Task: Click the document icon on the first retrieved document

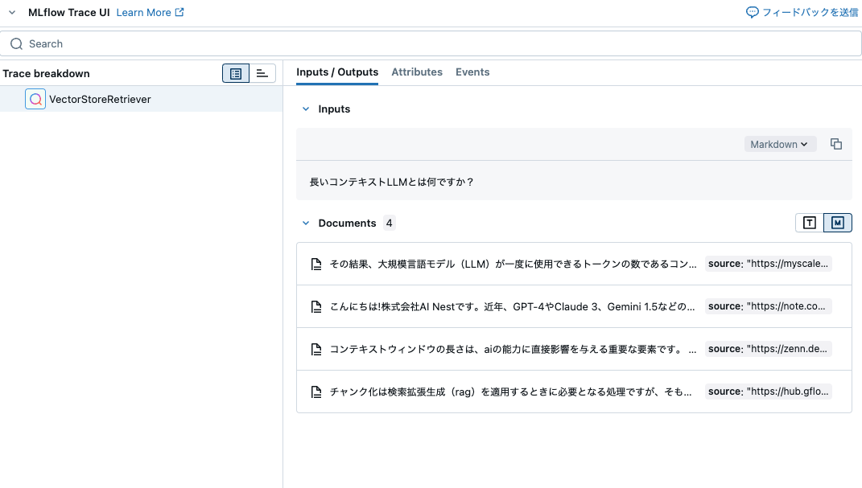Action: click(x=316, y=263)
